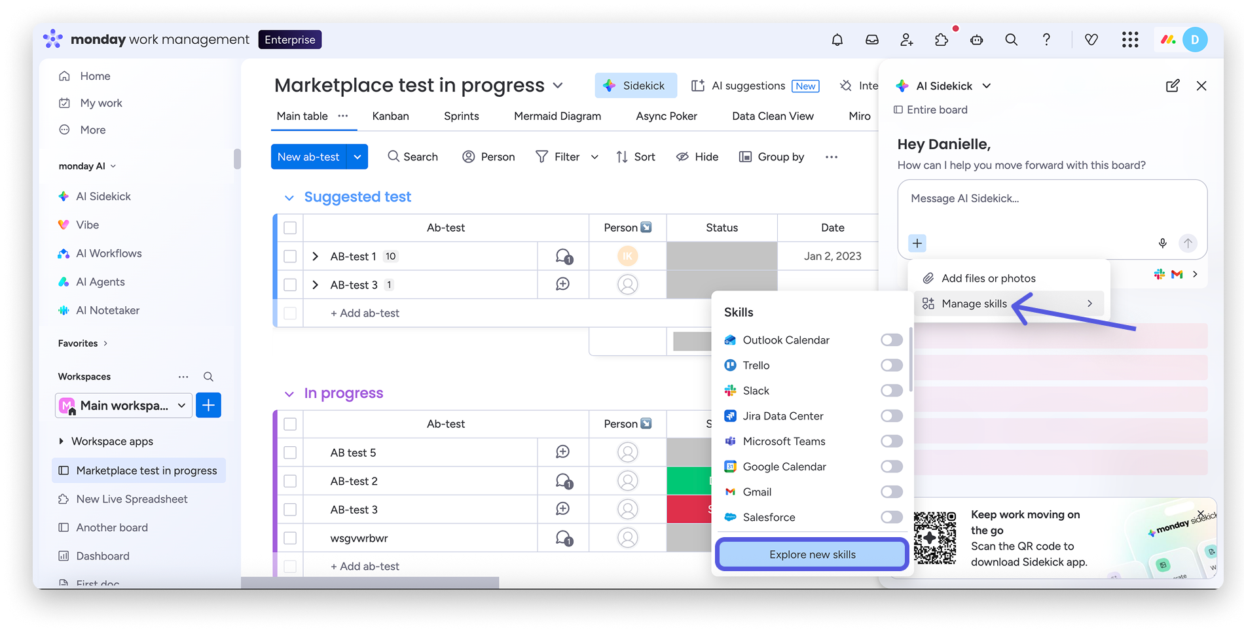This screenshot has width=1244, height=632.
Task: Open the Filter options chevron
Action: (x=595, y=157)
